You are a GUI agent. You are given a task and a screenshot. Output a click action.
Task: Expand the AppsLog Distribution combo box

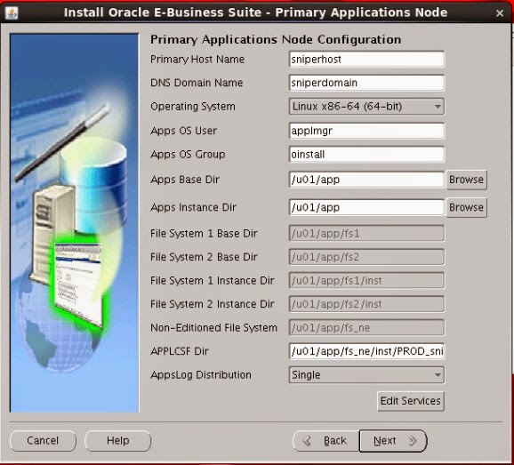366,375
